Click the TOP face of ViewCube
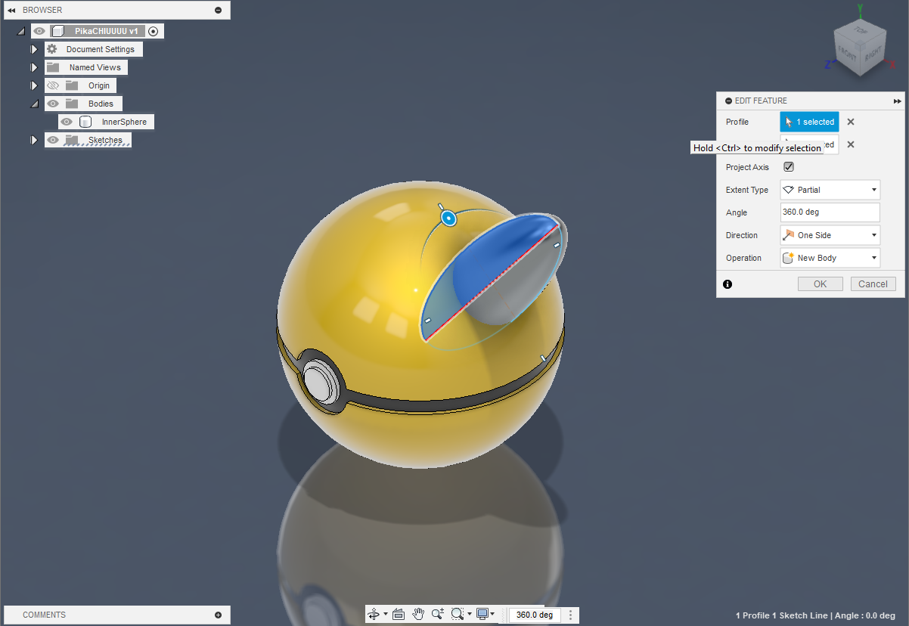Viewport: 909px width, 626px height. [x=861, y=31]
